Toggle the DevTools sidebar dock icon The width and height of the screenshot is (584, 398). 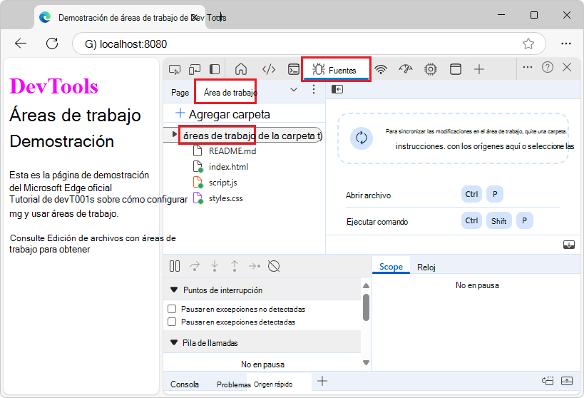click(x=215, y=69)
